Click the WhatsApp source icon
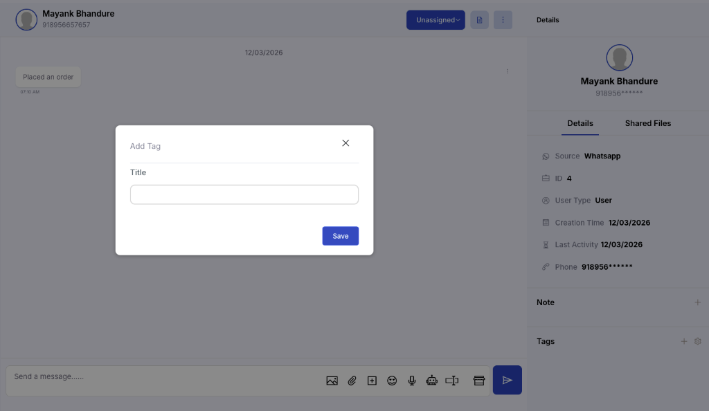Viewport: 709px width, 411px height. 546,156
